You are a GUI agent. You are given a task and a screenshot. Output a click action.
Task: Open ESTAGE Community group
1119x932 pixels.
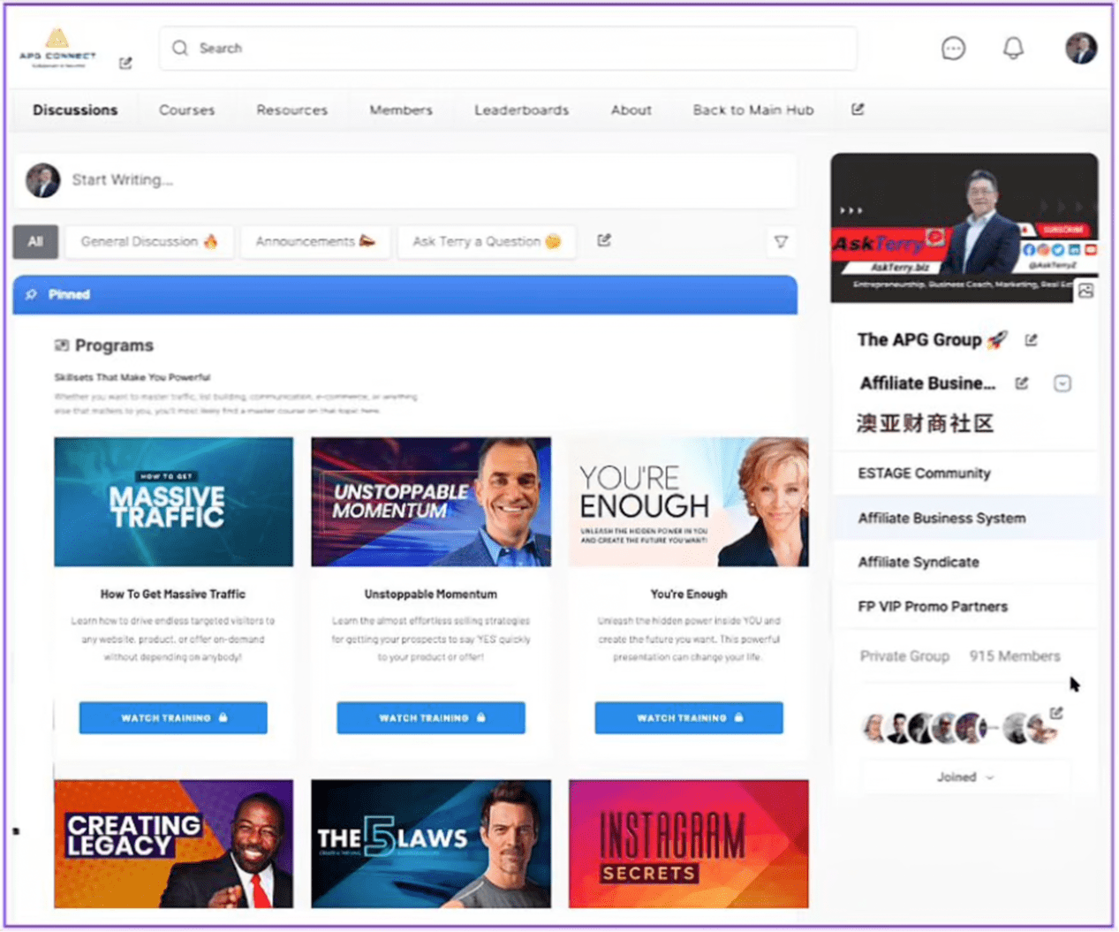[964, 474]
